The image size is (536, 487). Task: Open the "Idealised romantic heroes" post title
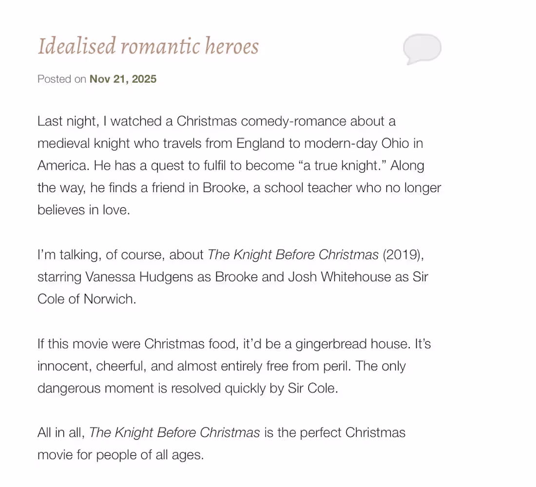(148, 46)
